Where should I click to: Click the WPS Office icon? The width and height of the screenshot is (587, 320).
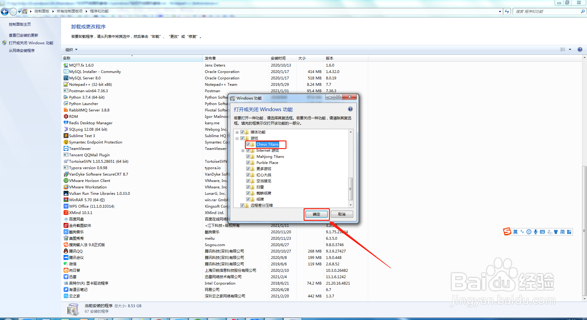point(66,206)
